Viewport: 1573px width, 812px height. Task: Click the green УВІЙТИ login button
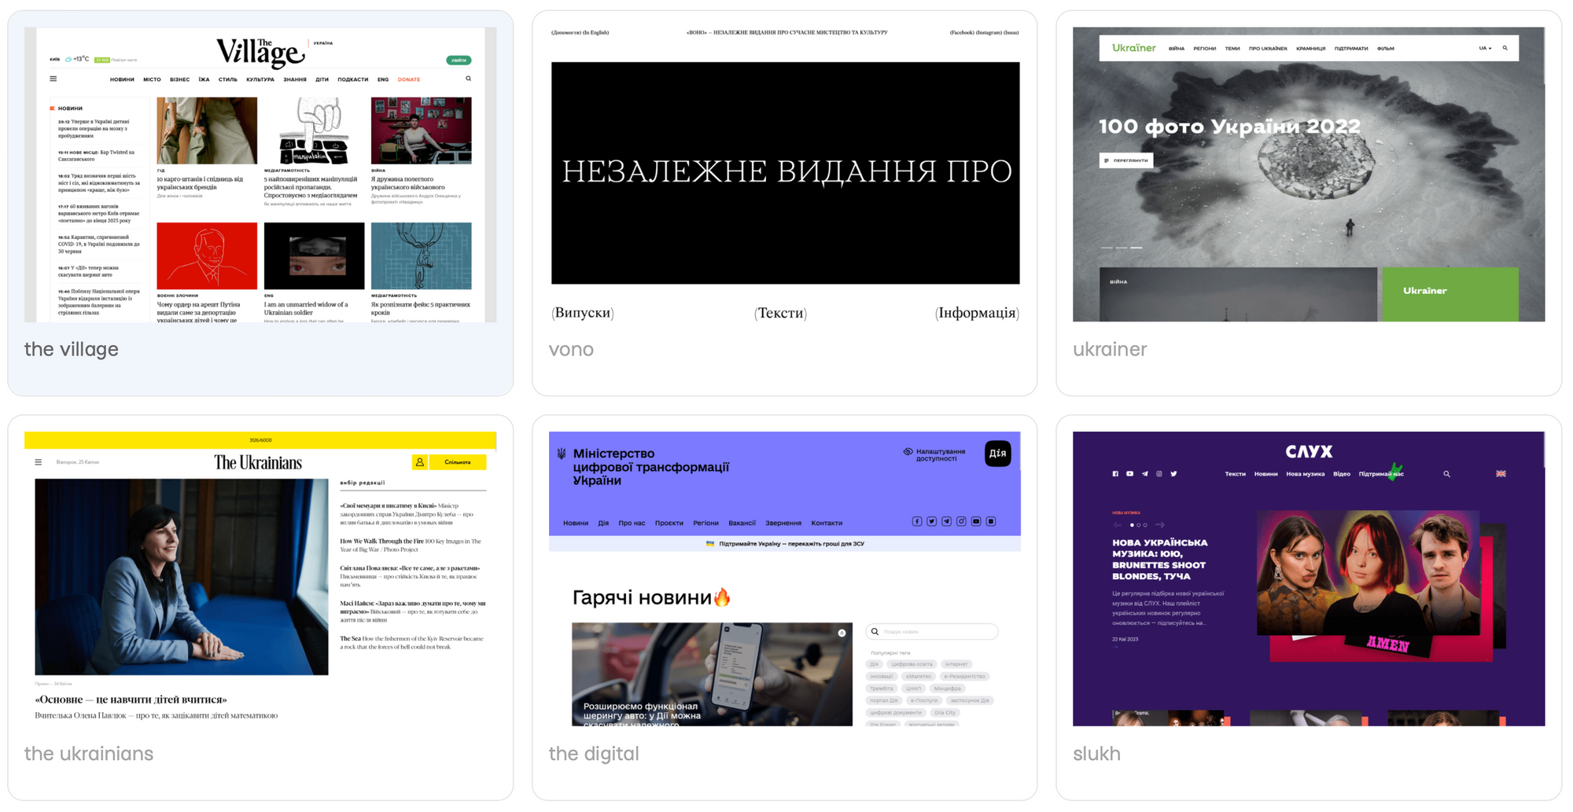click(459, 60)
